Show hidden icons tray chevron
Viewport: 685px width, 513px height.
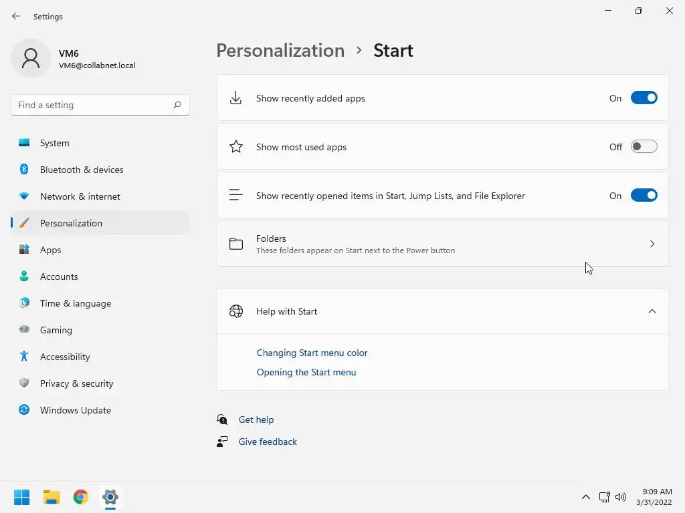coord(586,497)
